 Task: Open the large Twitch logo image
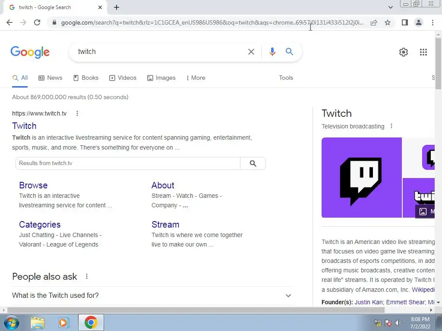pyautogui.click(x=362, y=178)
